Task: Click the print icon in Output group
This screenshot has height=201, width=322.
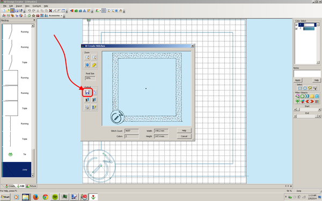Action: tap(87, 107)
